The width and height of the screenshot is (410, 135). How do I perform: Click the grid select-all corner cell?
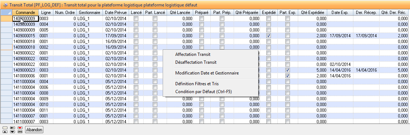6,13
